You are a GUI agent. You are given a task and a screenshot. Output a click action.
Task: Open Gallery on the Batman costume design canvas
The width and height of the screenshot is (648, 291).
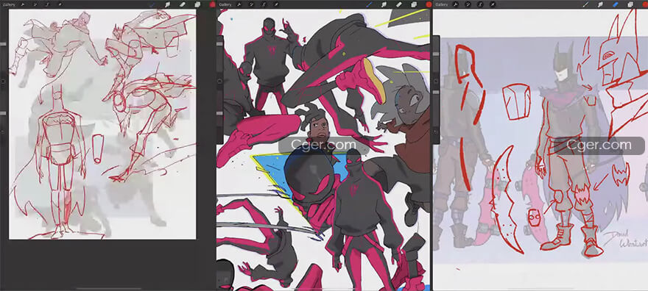click(x=442, y=4)
